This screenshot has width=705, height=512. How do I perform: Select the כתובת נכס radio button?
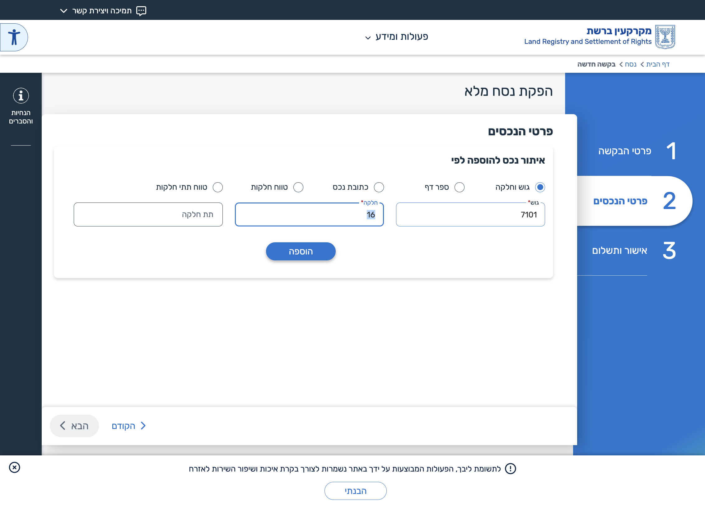[x=379, y=187]
